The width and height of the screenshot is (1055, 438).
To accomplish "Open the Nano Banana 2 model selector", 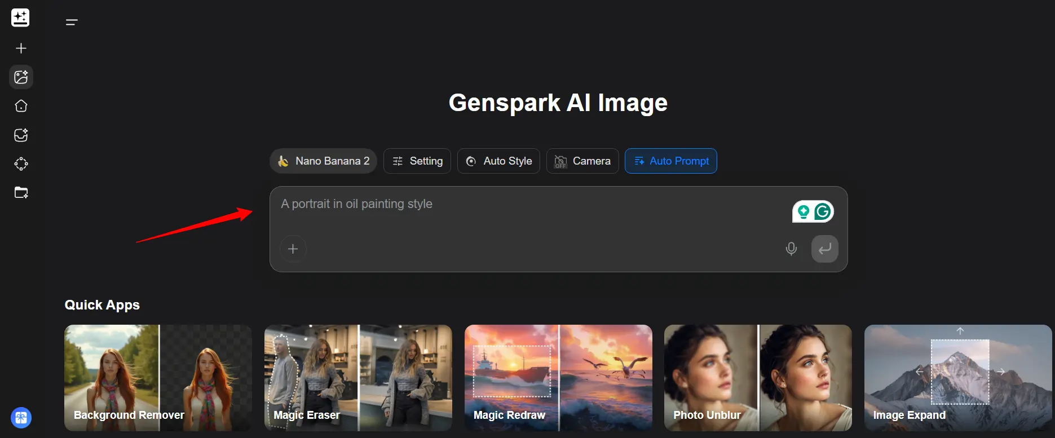I will (323, 161).
